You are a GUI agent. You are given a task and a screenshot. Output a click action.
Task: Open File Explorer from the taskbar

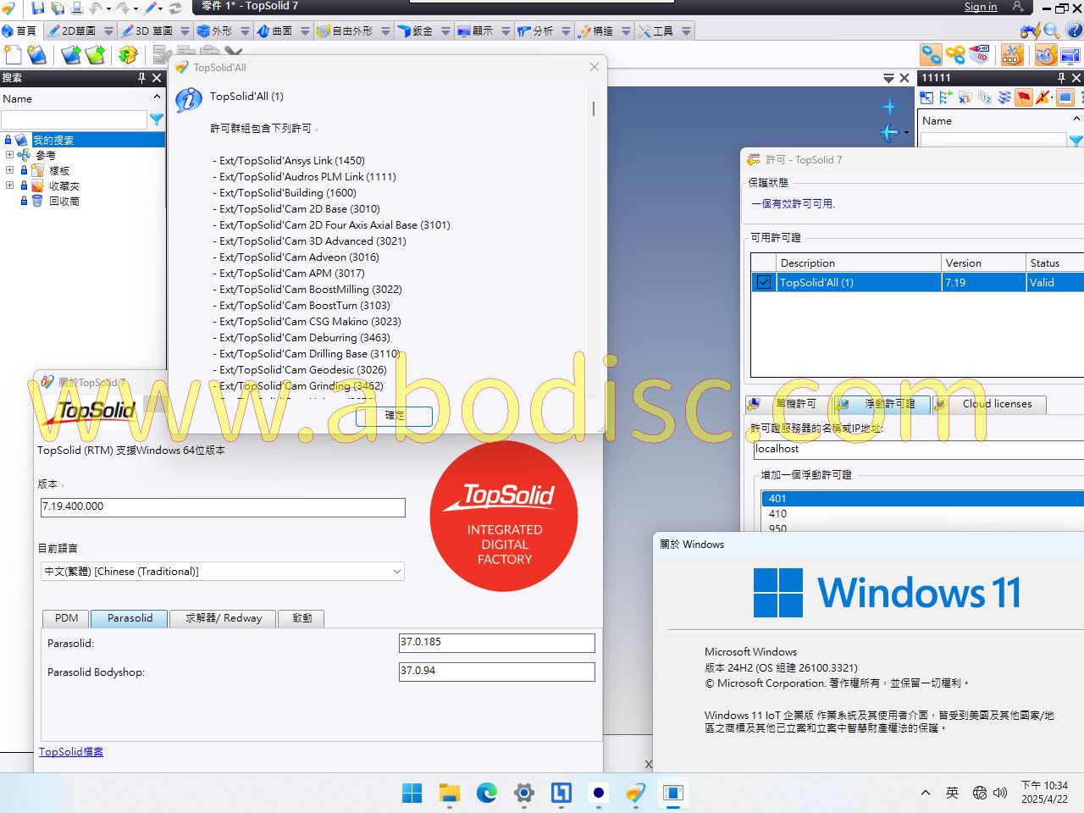point(449,793)
